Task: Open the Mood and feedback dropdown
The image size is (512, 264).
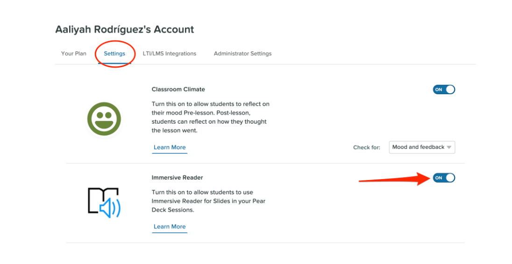Action: point(422,147)
